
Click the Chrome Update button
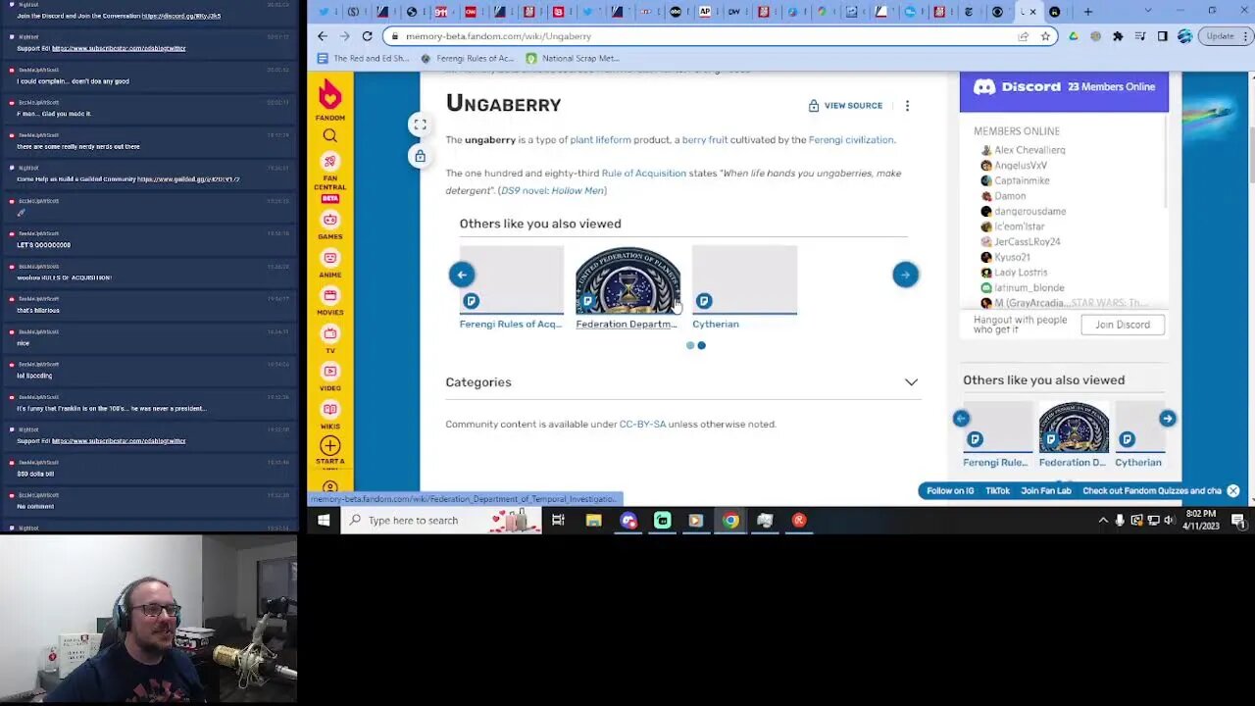[1225, 36]
